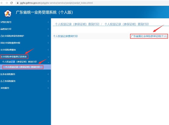
Task: Open 养老保险服务 sidebar item
Action: 8,74
